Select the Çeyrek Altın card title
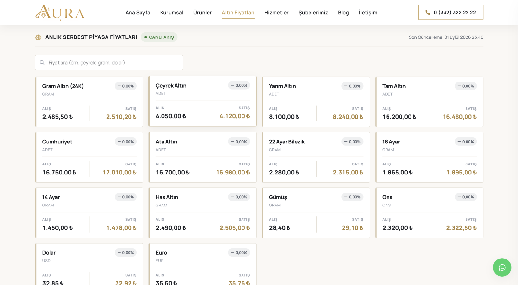The width and height of the screenshot is (518, 285). coord(171,85)
